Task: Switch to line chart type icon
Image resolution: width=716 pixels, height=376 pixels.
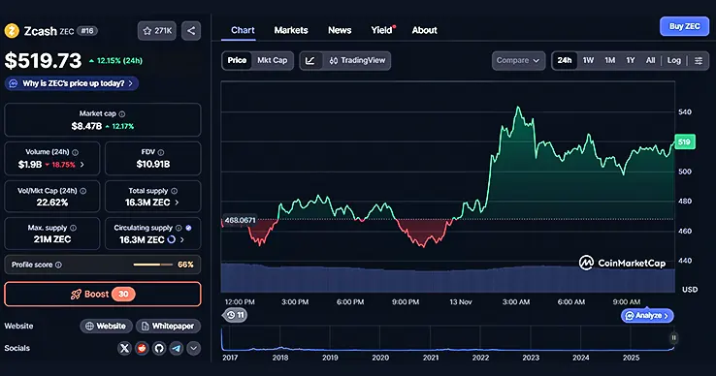Action: (310, 61)
